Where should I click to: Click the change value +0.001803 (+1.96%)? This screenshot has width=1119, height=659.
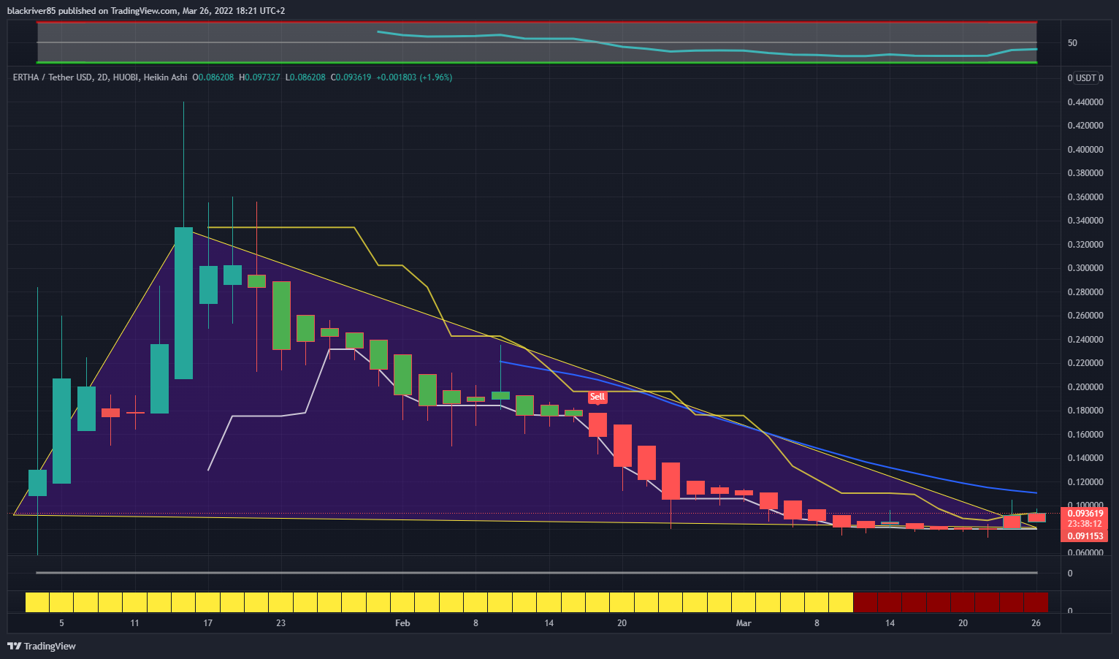click(414, 77)
